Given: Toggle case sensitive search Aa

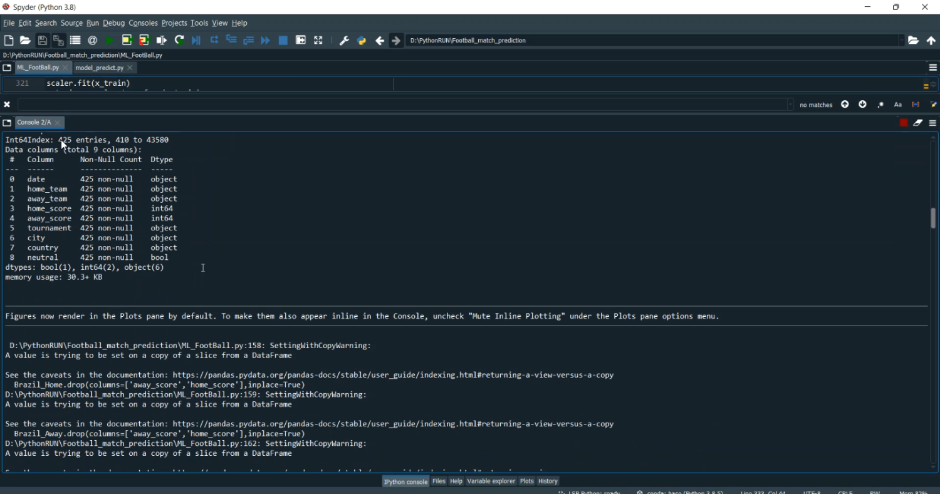Looking at the screenshot, I should point(898,105).
